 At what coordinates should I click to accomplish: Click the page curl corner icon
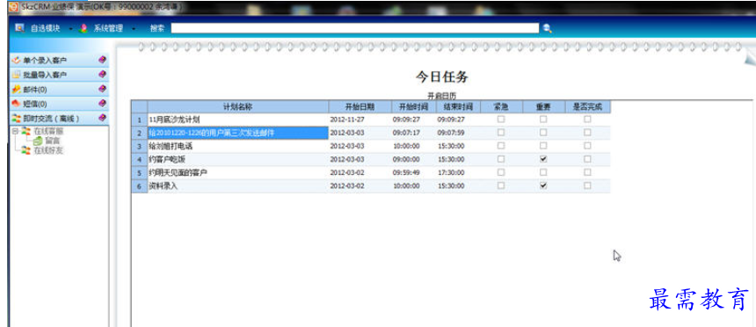(749, 57)
